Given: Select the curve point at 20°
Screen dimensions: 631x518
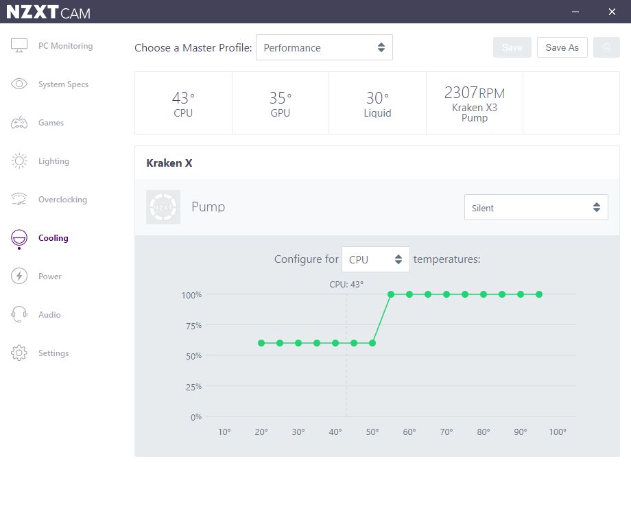Looking at the screenshot, I should pos(261,343).
